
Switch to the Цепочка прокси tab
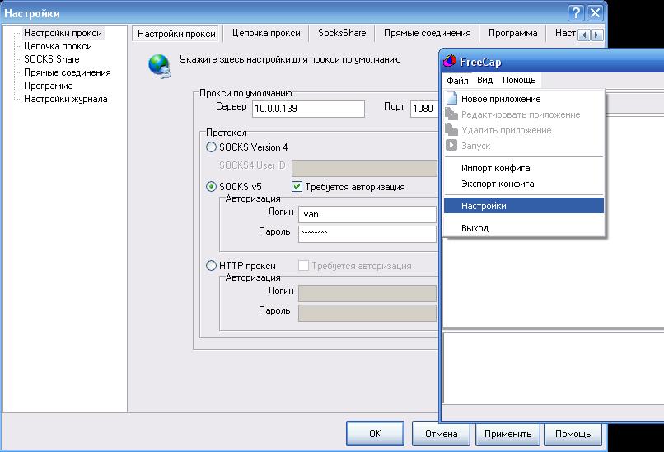click(x=265, y=33)
